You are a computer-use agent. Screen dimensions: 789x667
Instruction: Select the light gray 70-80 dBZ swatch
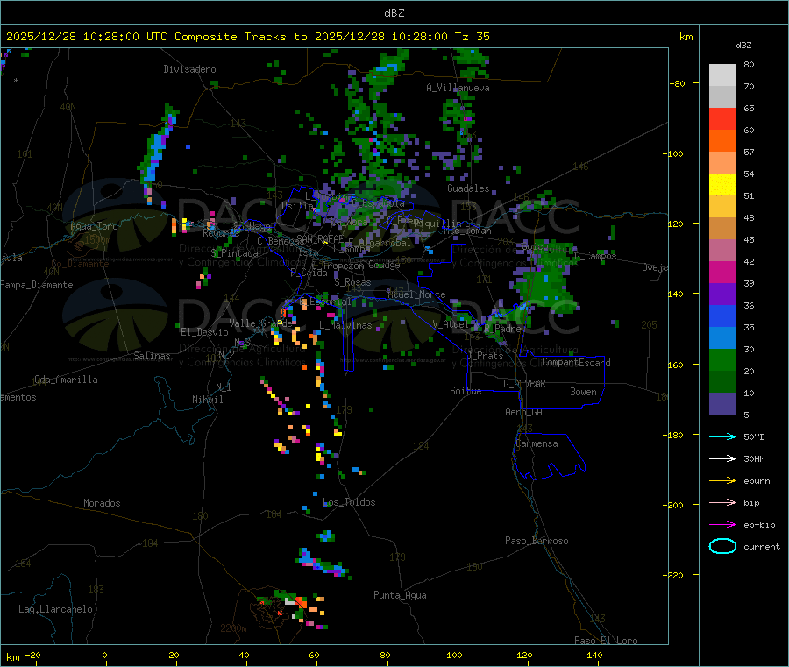click(x=722, y=75)
